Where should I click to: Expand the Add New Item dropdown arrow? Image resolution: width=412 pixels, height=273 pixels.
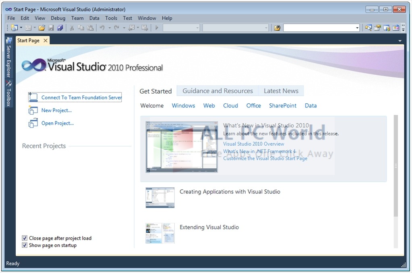pyautogui.click(x=35, y=27)
